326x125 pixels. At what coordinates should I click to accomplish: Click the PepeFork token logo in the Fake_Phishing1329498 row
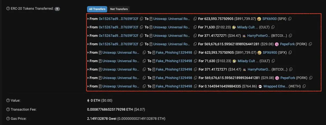(x=277, y=78)
